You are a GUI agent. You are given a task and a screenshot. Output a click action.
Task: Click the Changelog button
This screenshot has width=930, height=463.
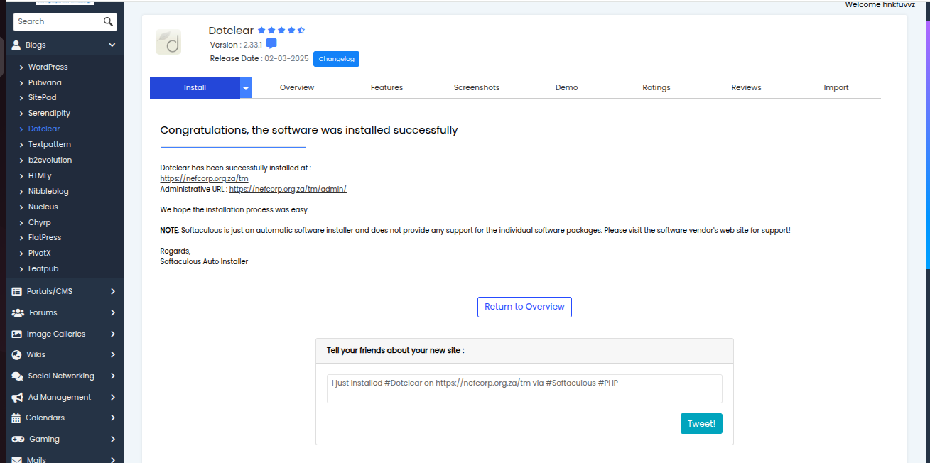[x=336, y=59]
